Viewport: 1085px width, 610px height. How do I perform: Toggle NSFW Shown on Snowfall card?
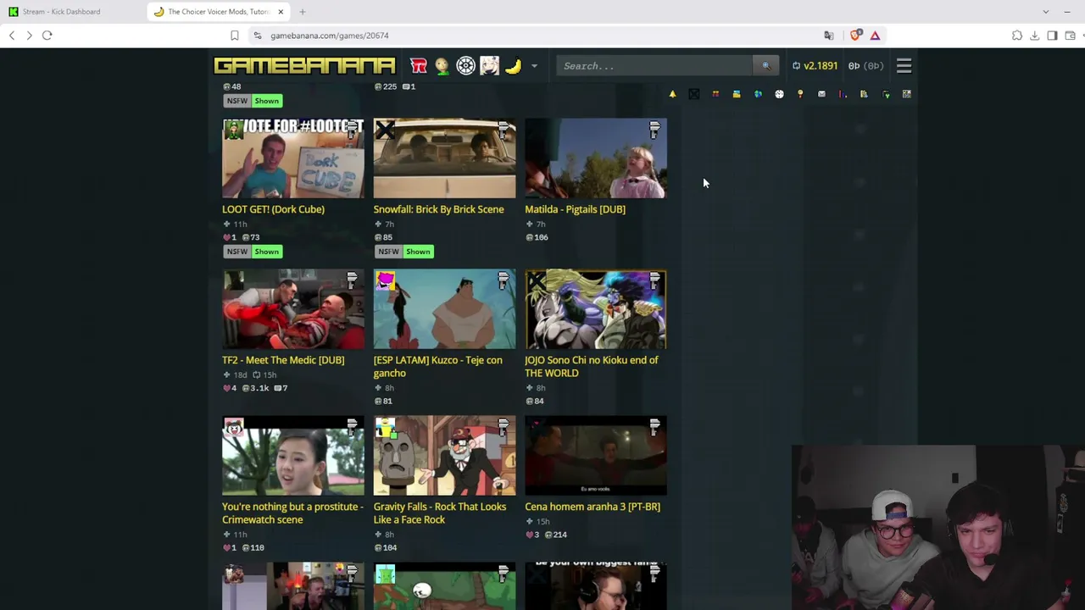tap(404, 252)
